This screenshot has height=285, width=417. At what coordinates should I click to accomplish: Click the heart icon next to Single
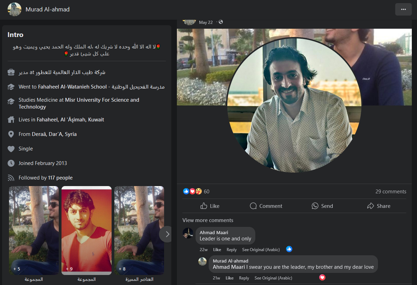[x=11, y=149]
